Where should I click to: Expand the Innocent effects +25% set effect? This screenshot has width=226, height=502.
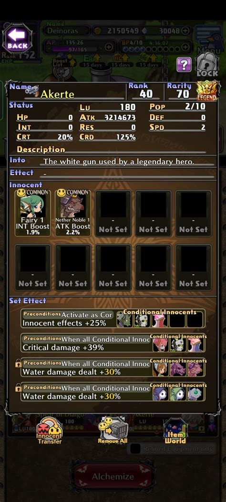coord(113,318)
